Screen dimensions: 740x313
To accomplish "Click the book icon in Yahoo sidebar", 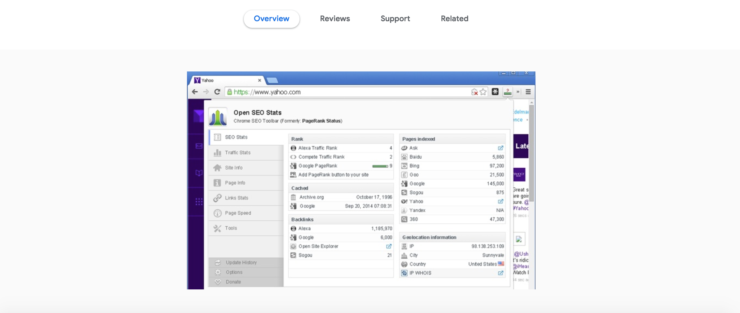I will [x=199, y=173].
